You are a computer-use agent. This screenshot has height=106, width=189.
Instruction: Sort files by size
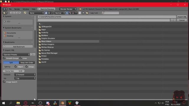76,13
